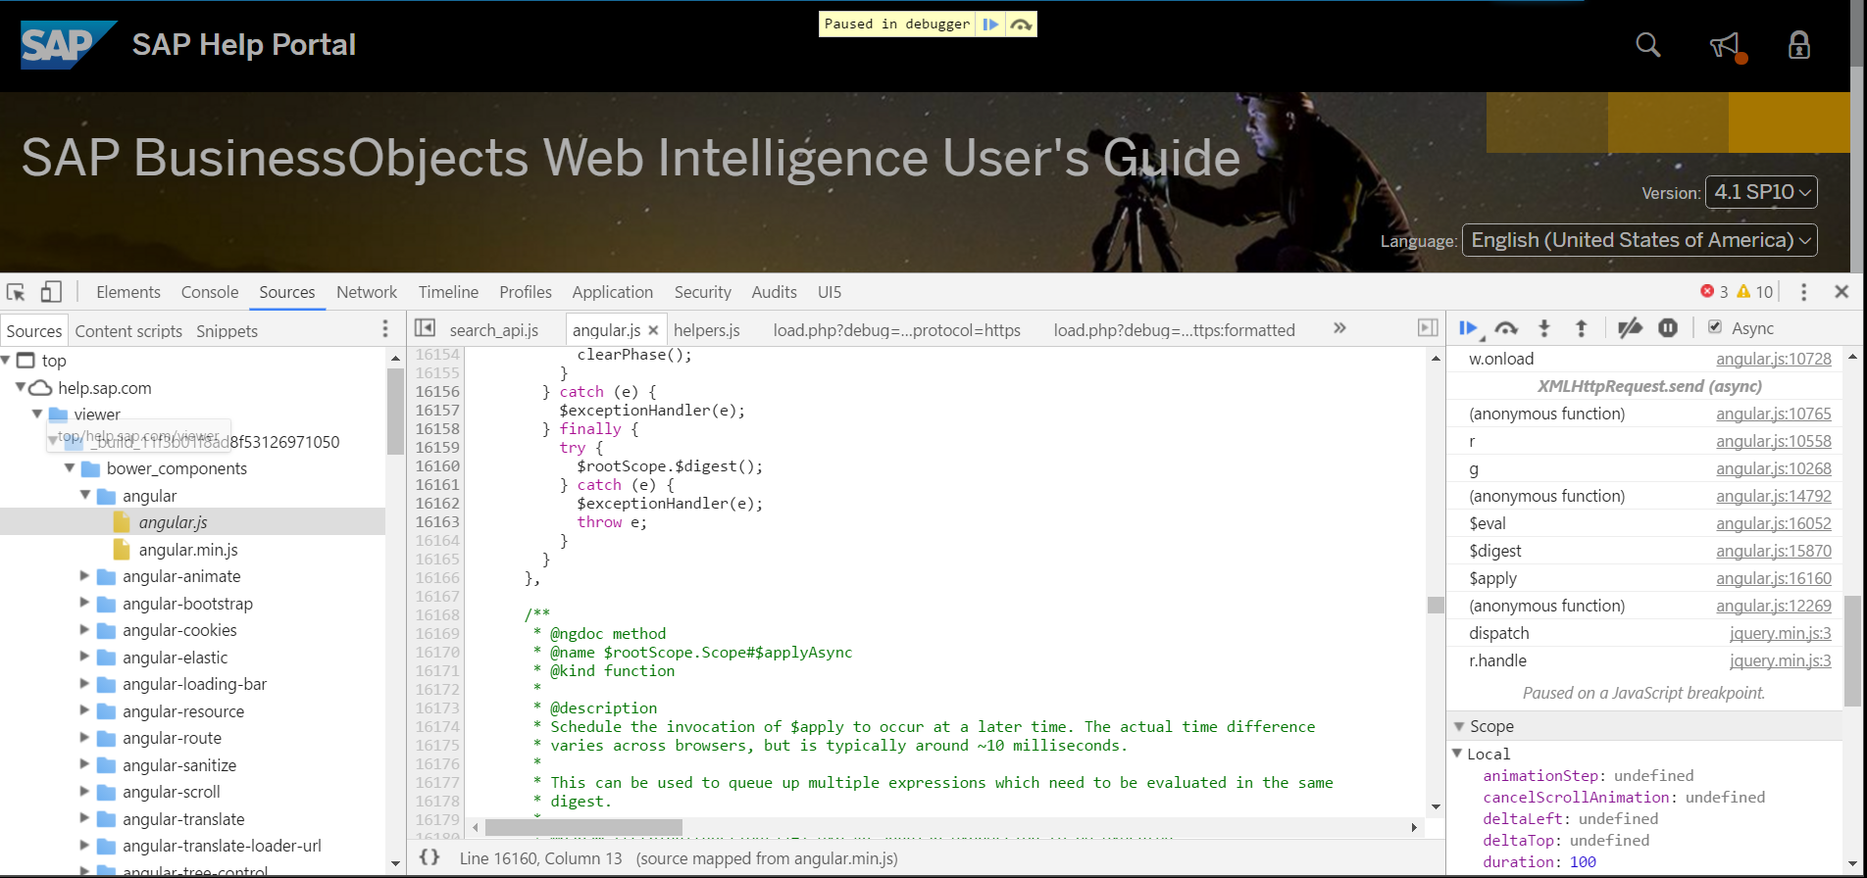
Task: Open angular.js:10728 link for w.onload
Action: tap(1773, 359)
